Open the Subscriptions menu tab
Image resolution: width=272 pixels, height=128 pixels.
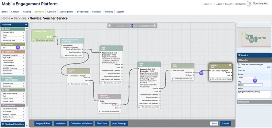click(66, 12)
